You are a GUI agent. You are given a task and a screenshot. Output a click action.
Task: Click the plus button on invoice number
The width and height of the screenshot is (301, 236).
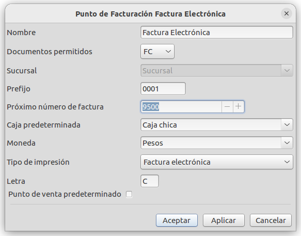click(x=239, y=106)
